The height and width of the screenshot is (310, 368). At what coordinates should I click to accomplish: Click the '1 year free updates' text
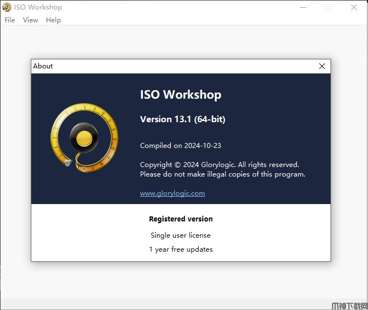pyautogui.click(x=181, y=249)
